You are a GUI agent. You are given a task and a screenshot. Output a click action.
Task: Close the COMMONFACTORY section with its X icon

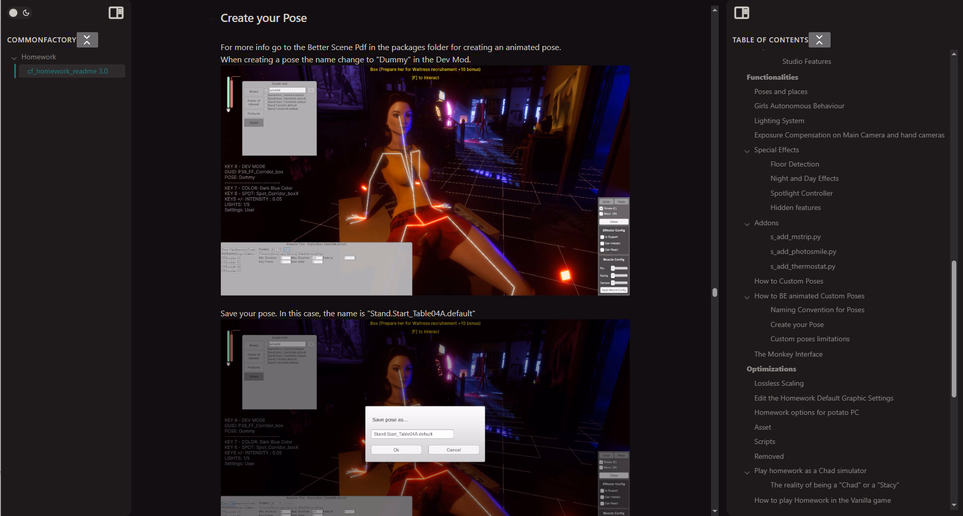(87, 40)
